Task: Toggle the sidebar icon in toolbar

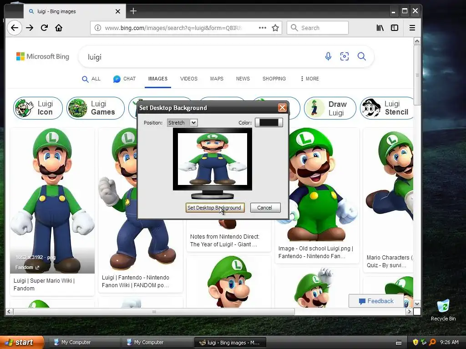Action: tap(395, 28)
